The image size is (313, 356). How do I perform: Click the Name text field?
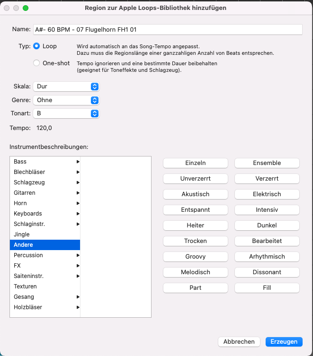[167, 29]
